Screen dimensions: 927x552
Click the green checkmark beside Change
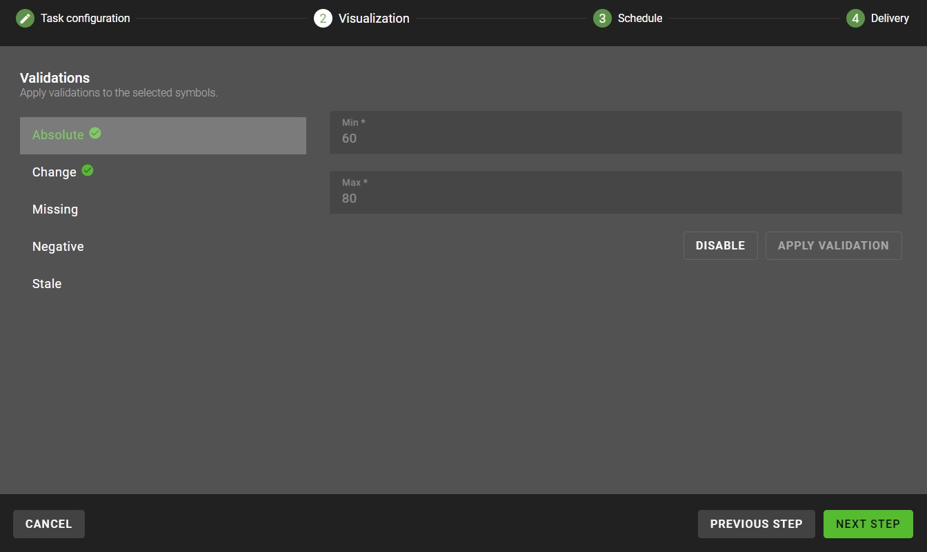tap(88, 171)
